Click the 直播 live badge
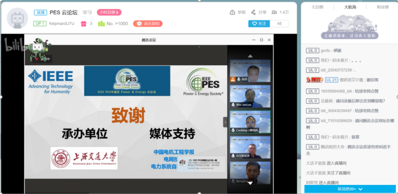Viewport: 398px width, 194px height. [40, 13]
